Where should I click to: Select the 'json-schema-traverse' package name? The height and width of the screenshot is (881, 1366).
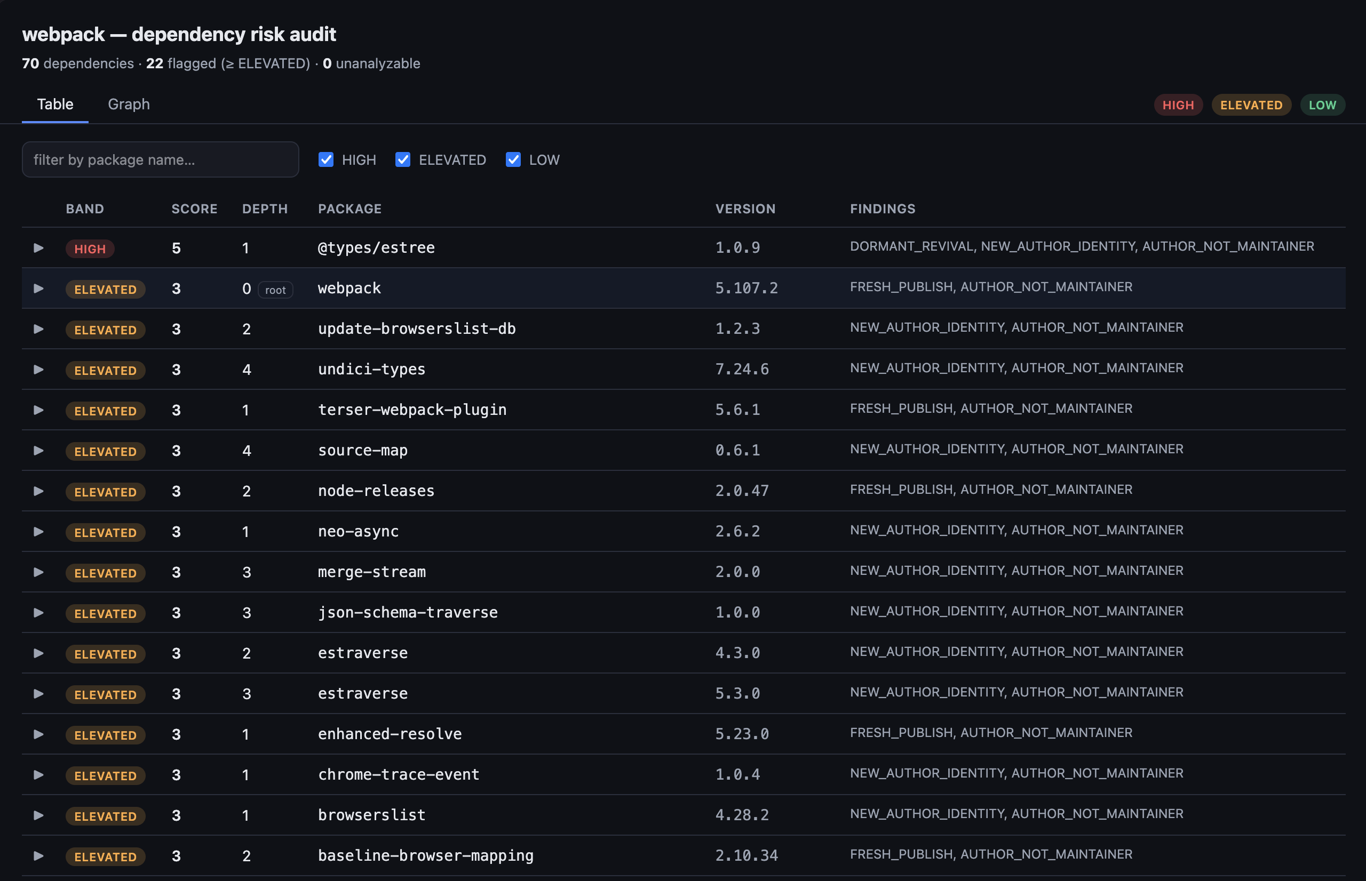pyautogui.click(x=408, y=613)
